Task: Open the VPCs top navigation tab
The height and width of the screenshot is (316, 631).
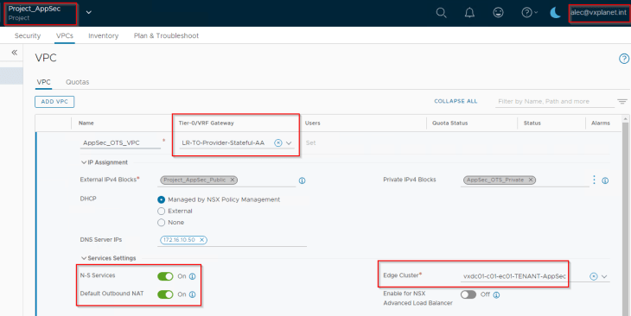Action: click(x=64, y=35)
